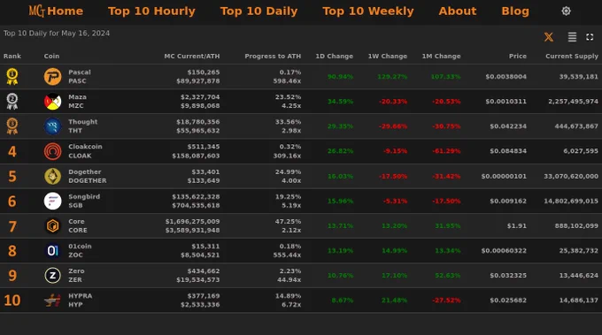Click rank number 4
Screen dimensions: 602x335
[x=12, y=151]
